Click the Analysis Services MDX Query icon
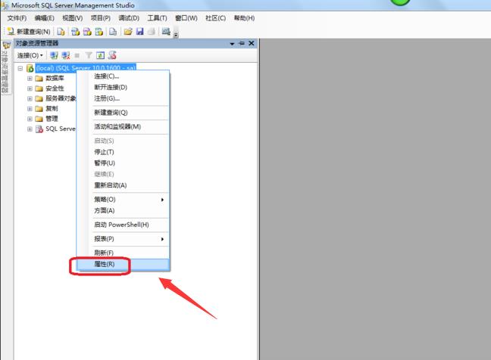 click(x=75, y=31)
